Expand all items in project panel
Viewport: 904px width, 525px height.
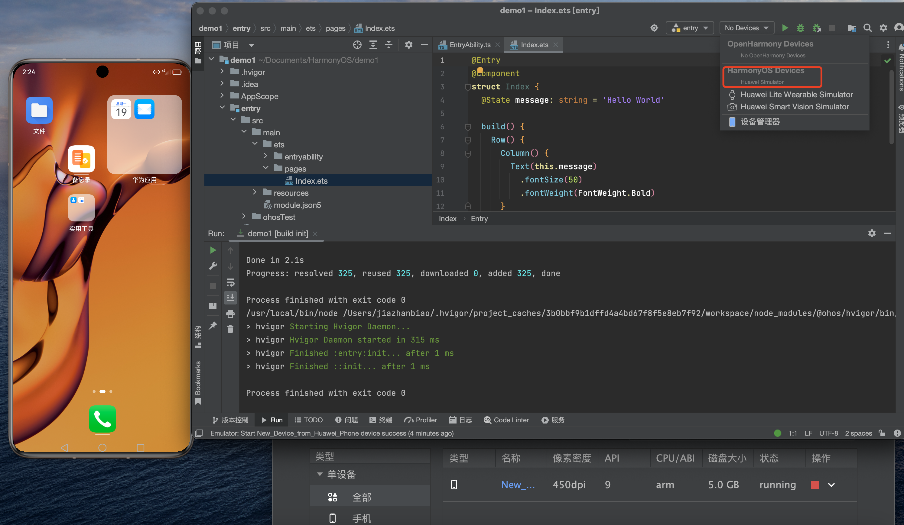373,45
